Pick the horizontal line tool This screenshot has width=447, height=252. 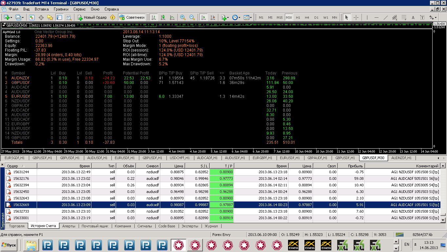pos(376,17)
